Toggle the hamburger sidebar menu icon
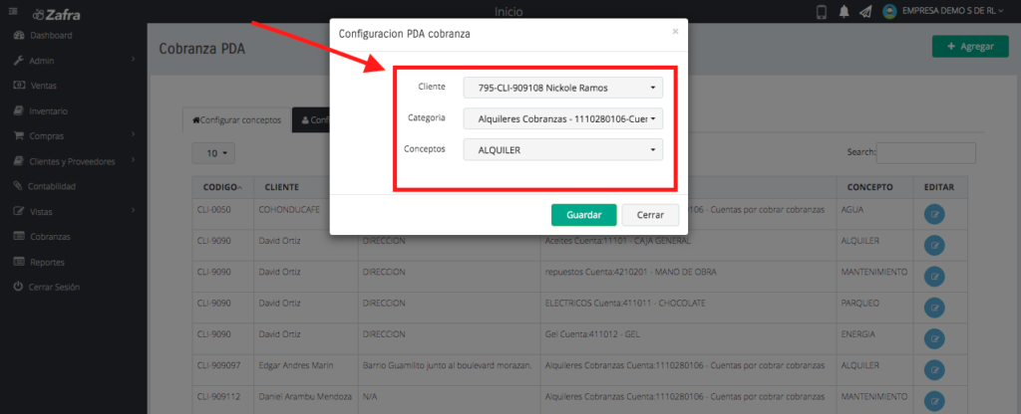This screenshot has height=414, width=1021. [13, 12]
